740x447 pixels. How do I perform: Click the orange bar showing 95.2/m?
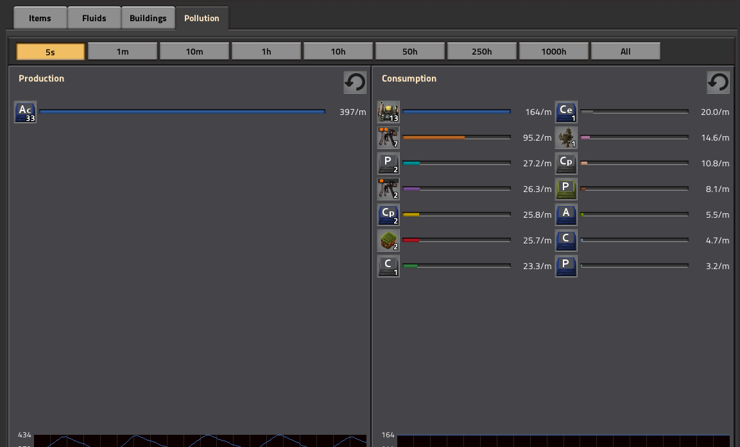coord(434,137)
